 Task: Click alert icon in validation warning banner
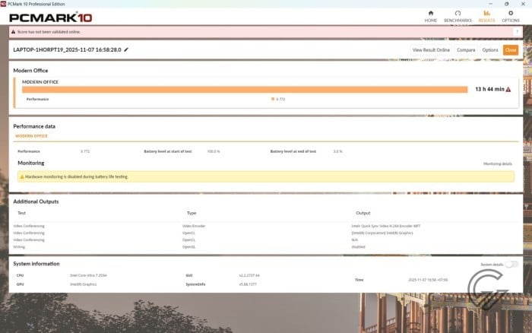coord(12,32)
